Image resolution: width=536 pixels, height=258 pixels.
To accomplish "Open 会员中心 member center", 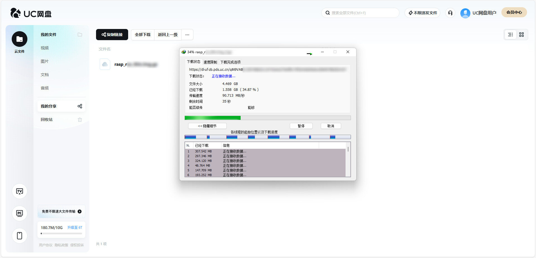I will click(514, 12).
